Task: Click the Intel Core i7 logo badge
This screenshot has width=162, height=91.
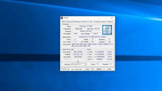Action: coord(107,30)
